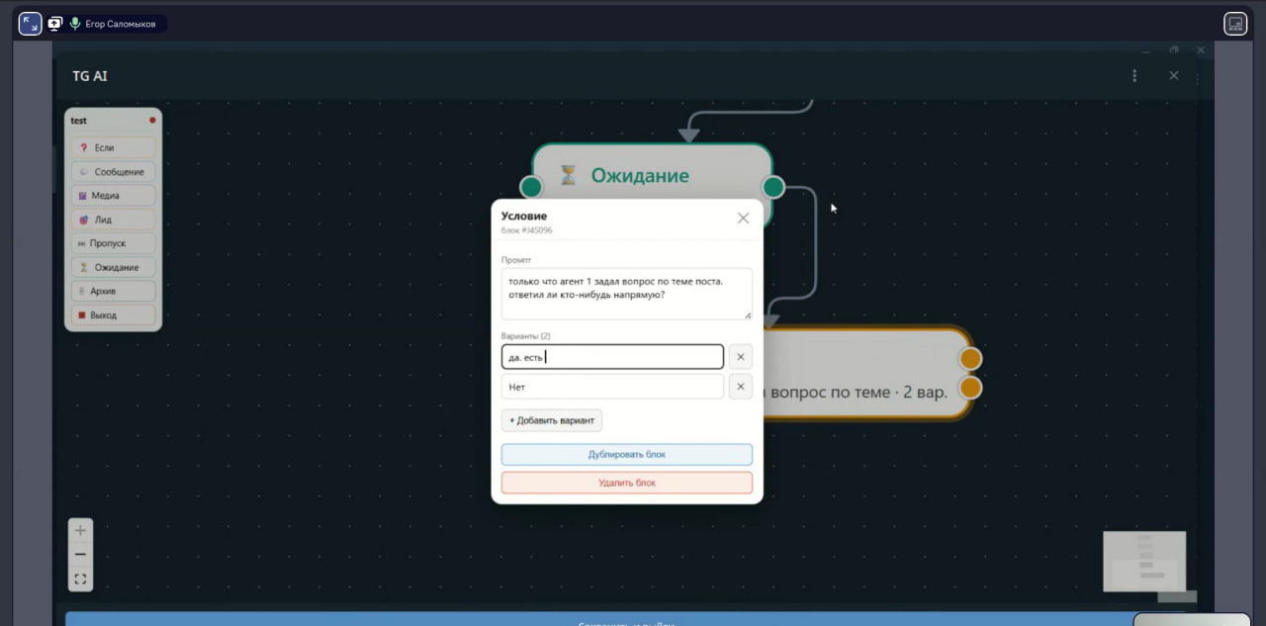1266x626 pixels.
Task: Click the 'test' panel title
Action: pyautogui.click(x=79, y=121)
